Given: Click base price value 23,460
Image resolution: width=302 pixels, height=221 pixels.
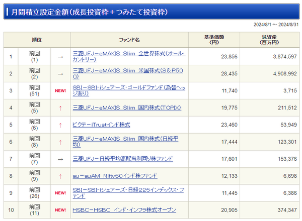Looking at the screenshot, I should 229,125.
